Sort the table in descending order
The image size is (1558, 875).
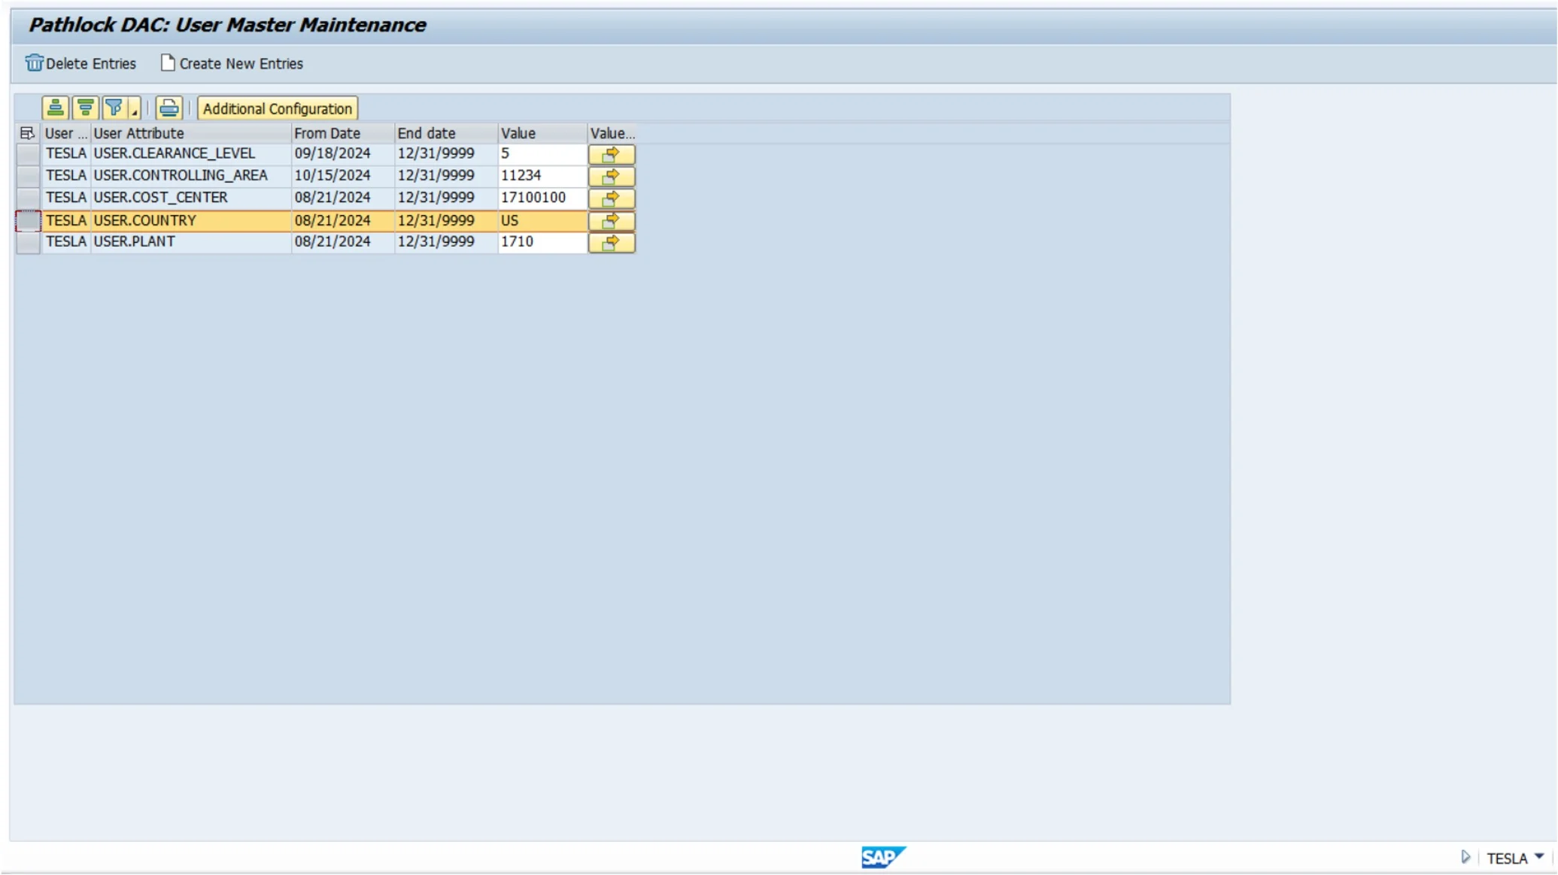(x=85, y=108)
